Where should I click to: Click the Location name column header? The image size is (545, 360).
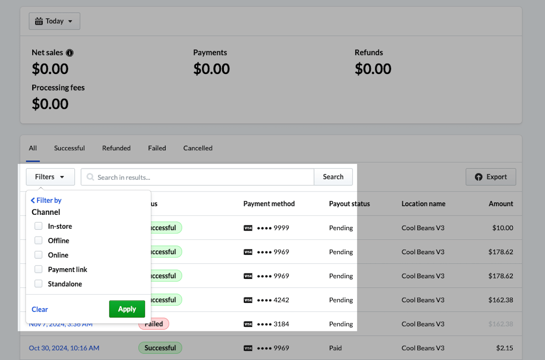click(x=423, y=204)
